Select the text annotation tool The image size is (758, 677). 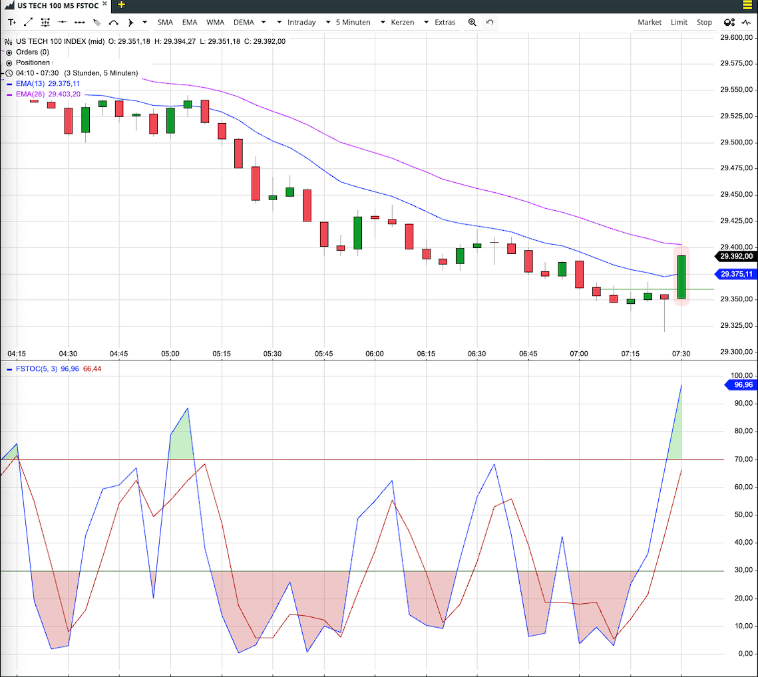(12, 22)
